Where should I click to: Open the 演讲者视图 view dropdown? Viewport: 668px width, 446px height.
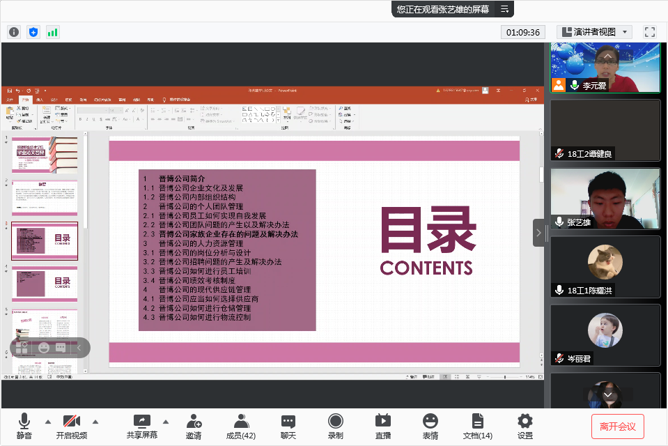[594, 32]
